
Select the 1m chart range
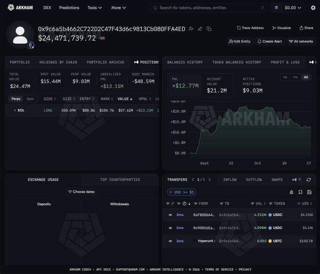(x=296, y=77)
